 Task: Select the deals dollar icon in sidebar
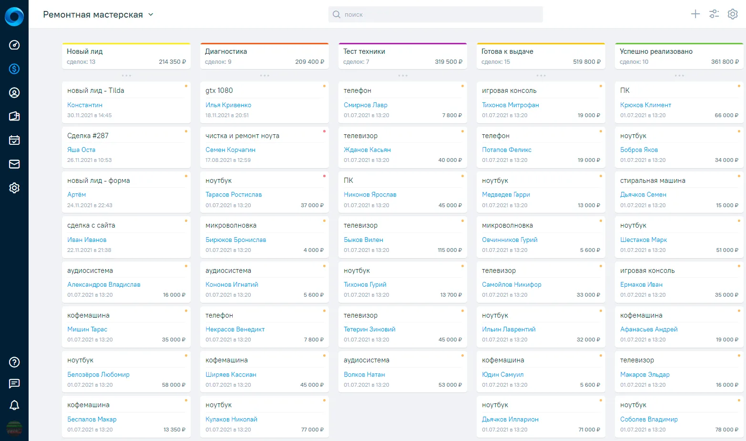click(14, 69)
